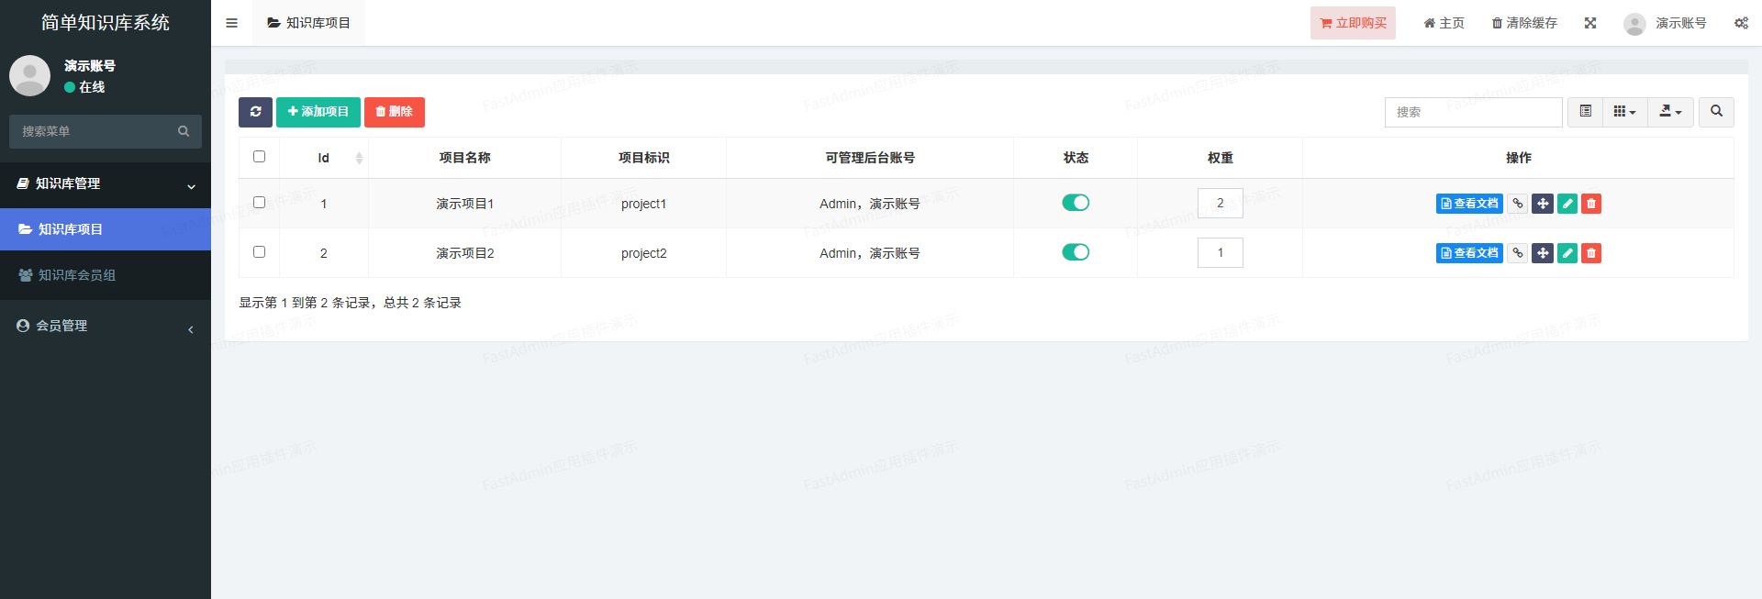Open 知识库会员组 sidebar item
Image resolution: width=1762 pixels, height=599 pixels.
coord(106,275)
